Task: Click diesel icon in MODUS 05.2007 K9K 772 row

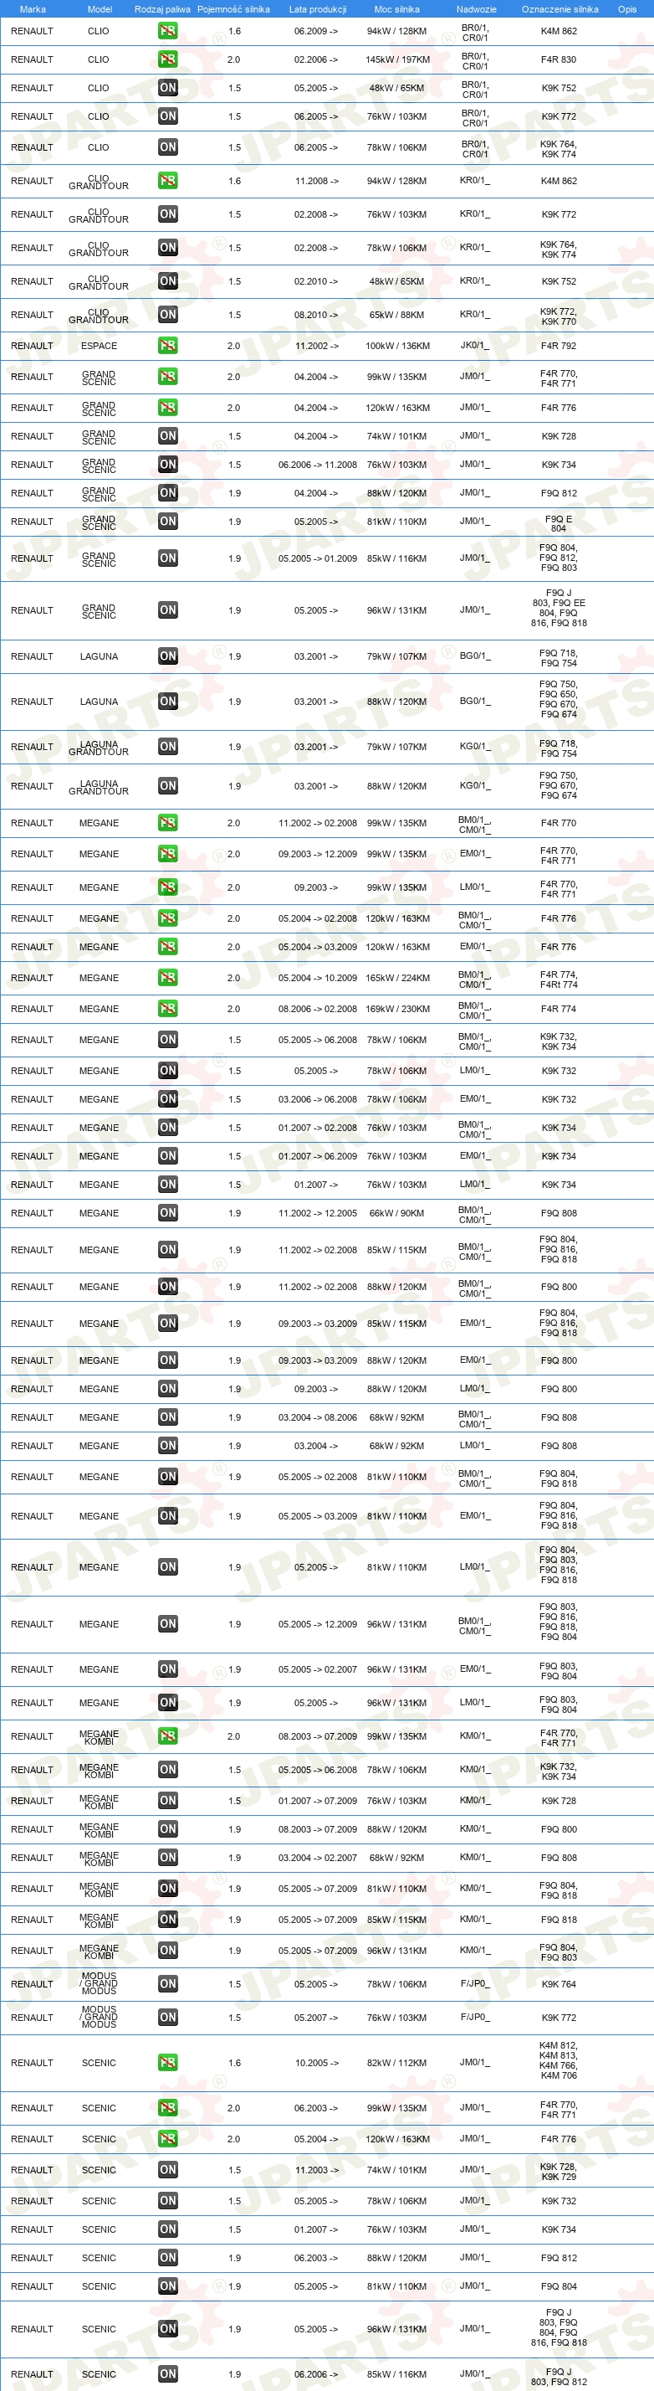Action: click(x=167, y=2017)
